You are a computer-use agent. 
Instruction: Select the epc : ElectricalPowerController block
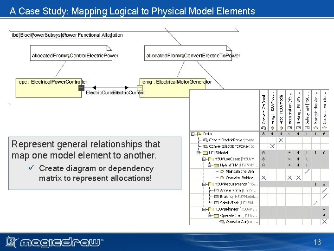pyautogui.click(x=49, y=88)
